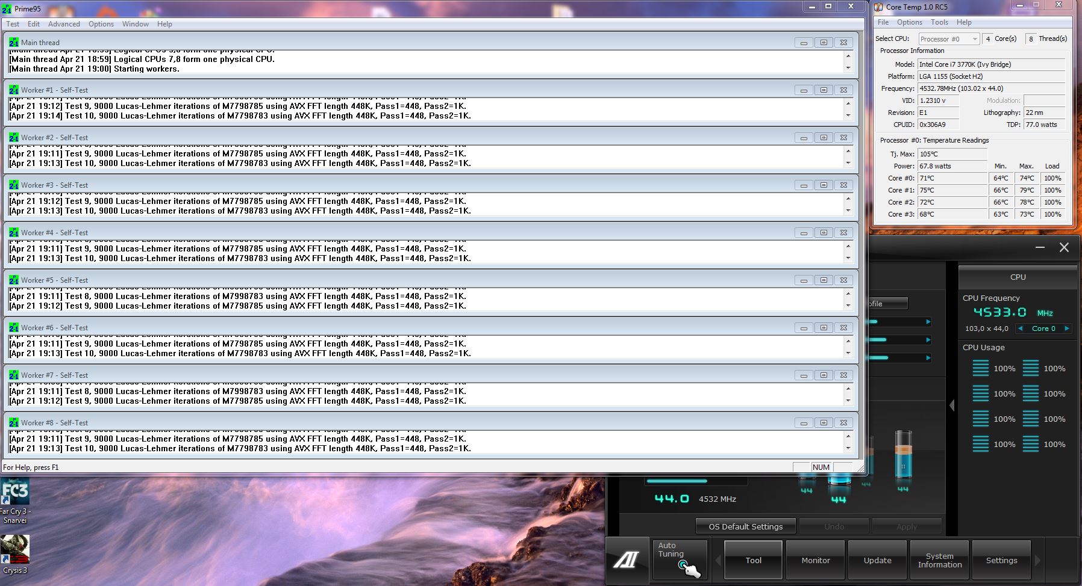Click the Worker #1 window icon

[14, 90]
